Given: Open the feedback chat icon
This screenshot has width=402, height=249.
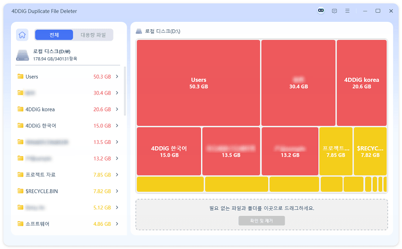Looking at the screenshot, I should pos(334,11).
